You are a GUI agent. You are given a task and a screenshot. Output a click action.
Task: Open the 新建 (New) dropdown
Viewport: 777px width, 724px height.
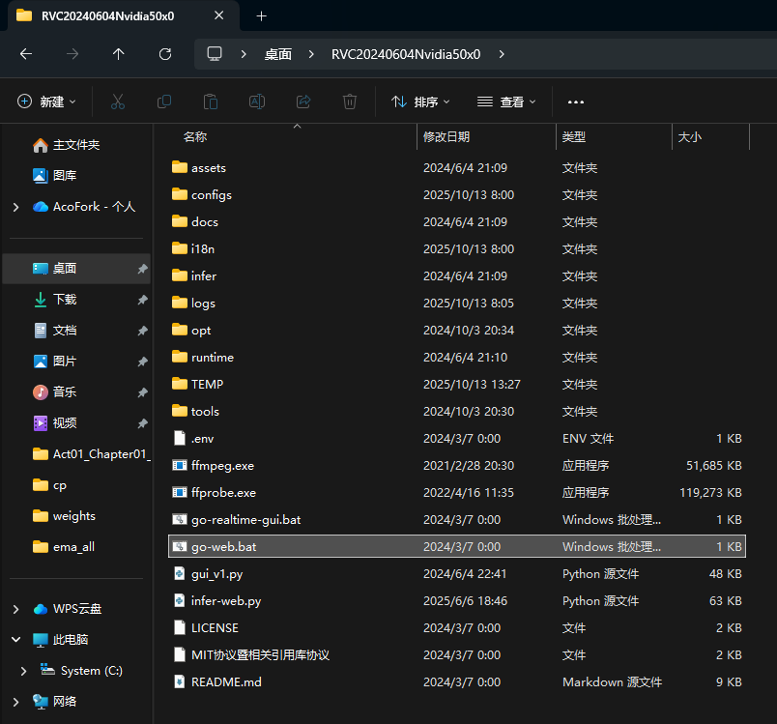(48, 101)
